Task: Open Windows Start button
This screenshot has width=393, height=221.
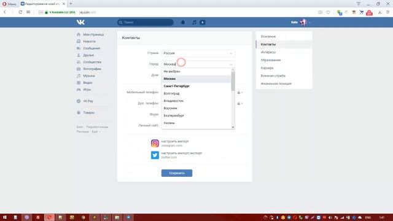Action: [x=4, y=217]
